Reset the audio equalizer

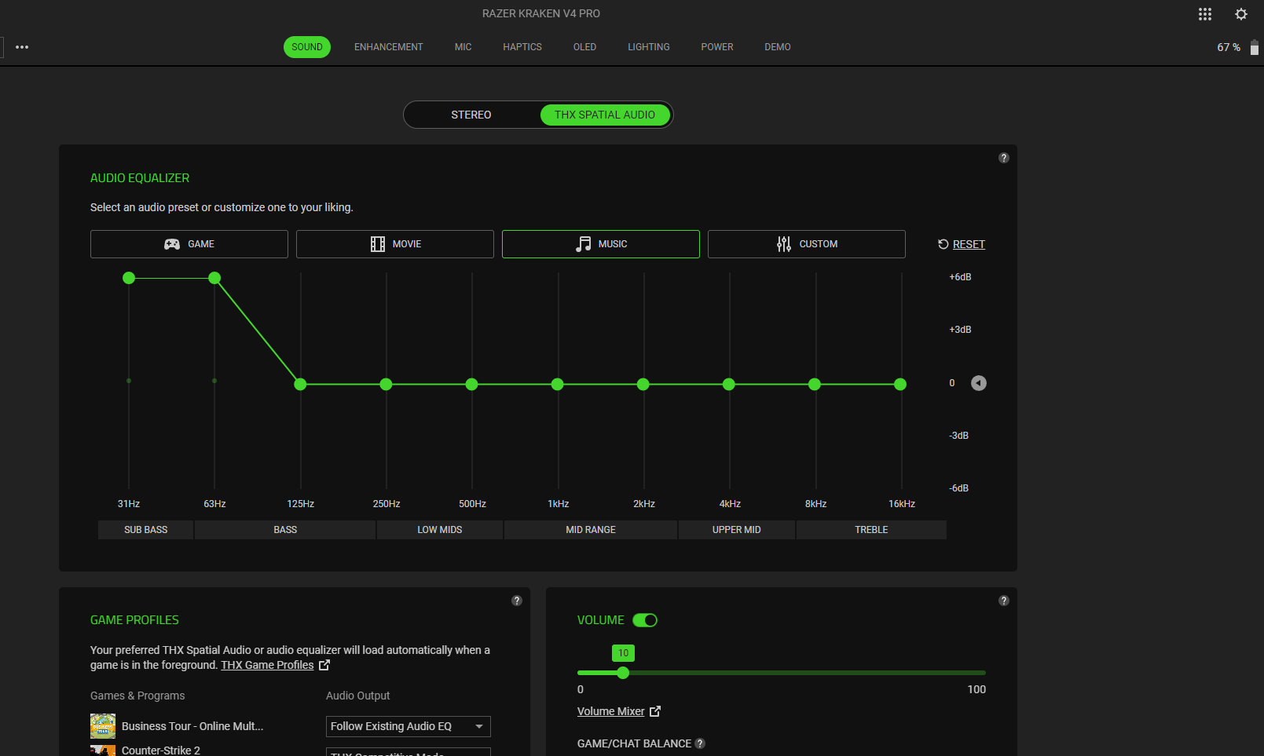pos(962,244)
